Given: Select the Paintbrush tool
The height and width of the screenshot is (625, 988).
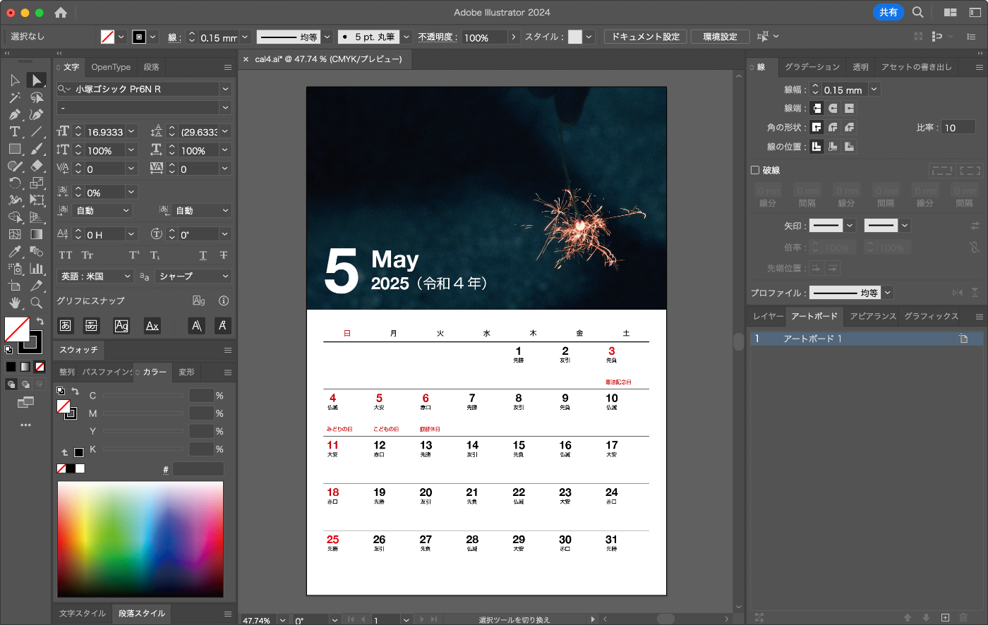Looking at the screenshot, I should [37, 149].
